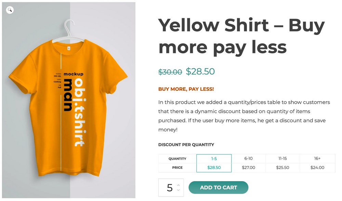Click the $25.50 price cell
This screenshot has width=342, height=201.
click(x=282, y=167)
